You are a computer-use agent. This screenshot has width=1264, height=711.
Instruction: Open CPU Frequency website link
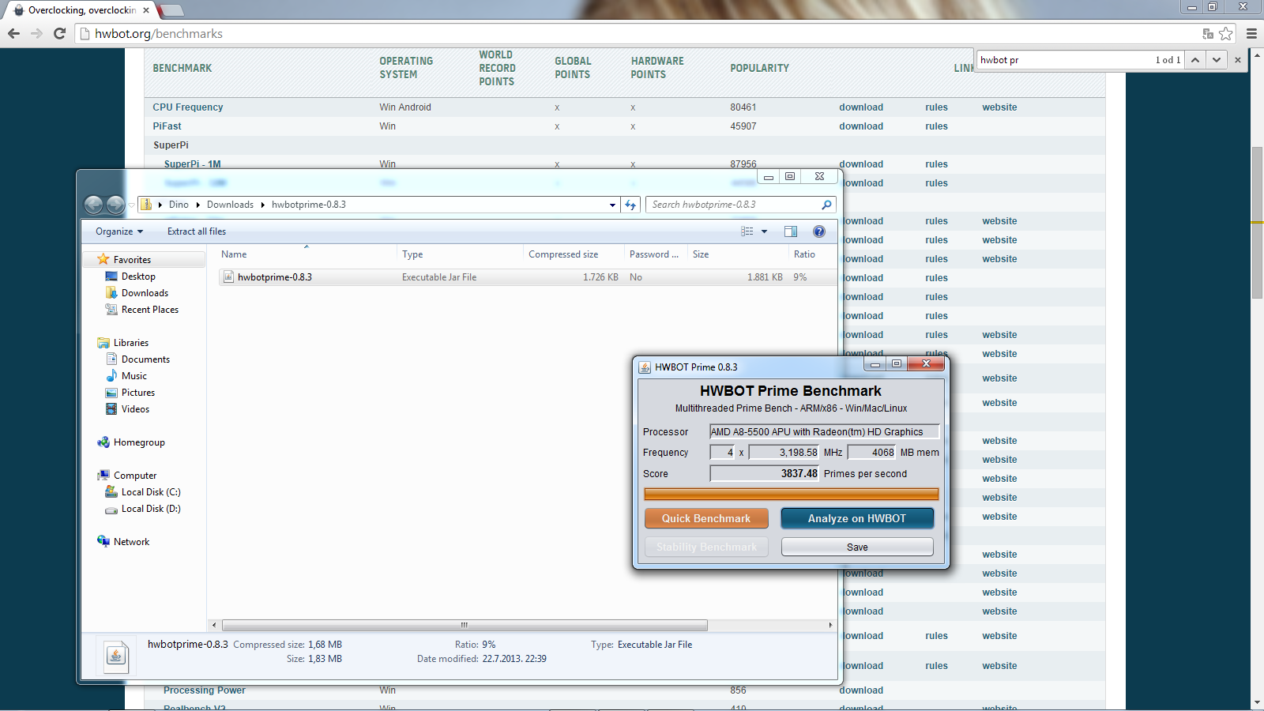click(x=999, y=107)
